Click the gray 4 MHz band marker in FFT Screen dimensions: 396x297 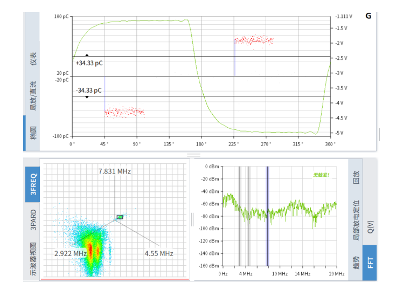click(248, 216)
